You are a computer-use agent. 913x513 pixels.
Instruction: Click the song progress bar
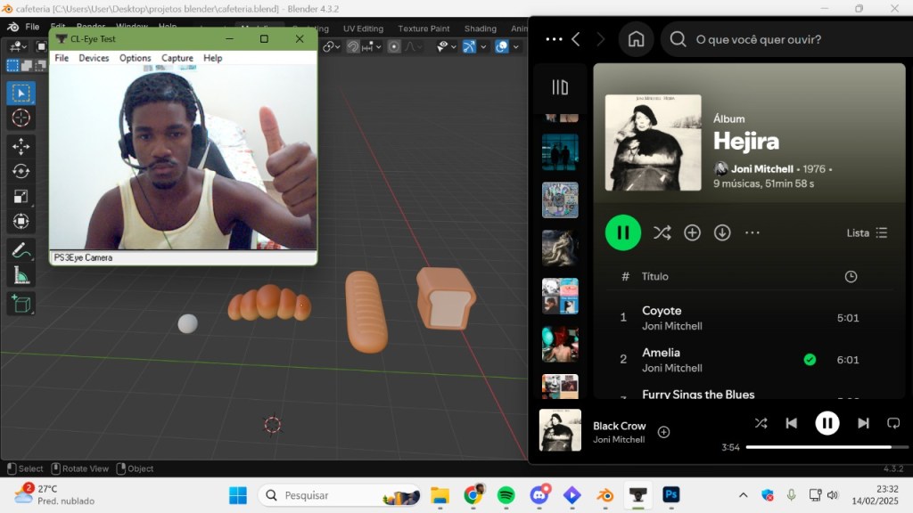pyautogui.click(x=816, y=447)
